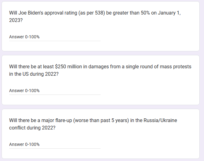
Task: Click "Answer 0-100%" placeholder in the second question
Action: 24,91
